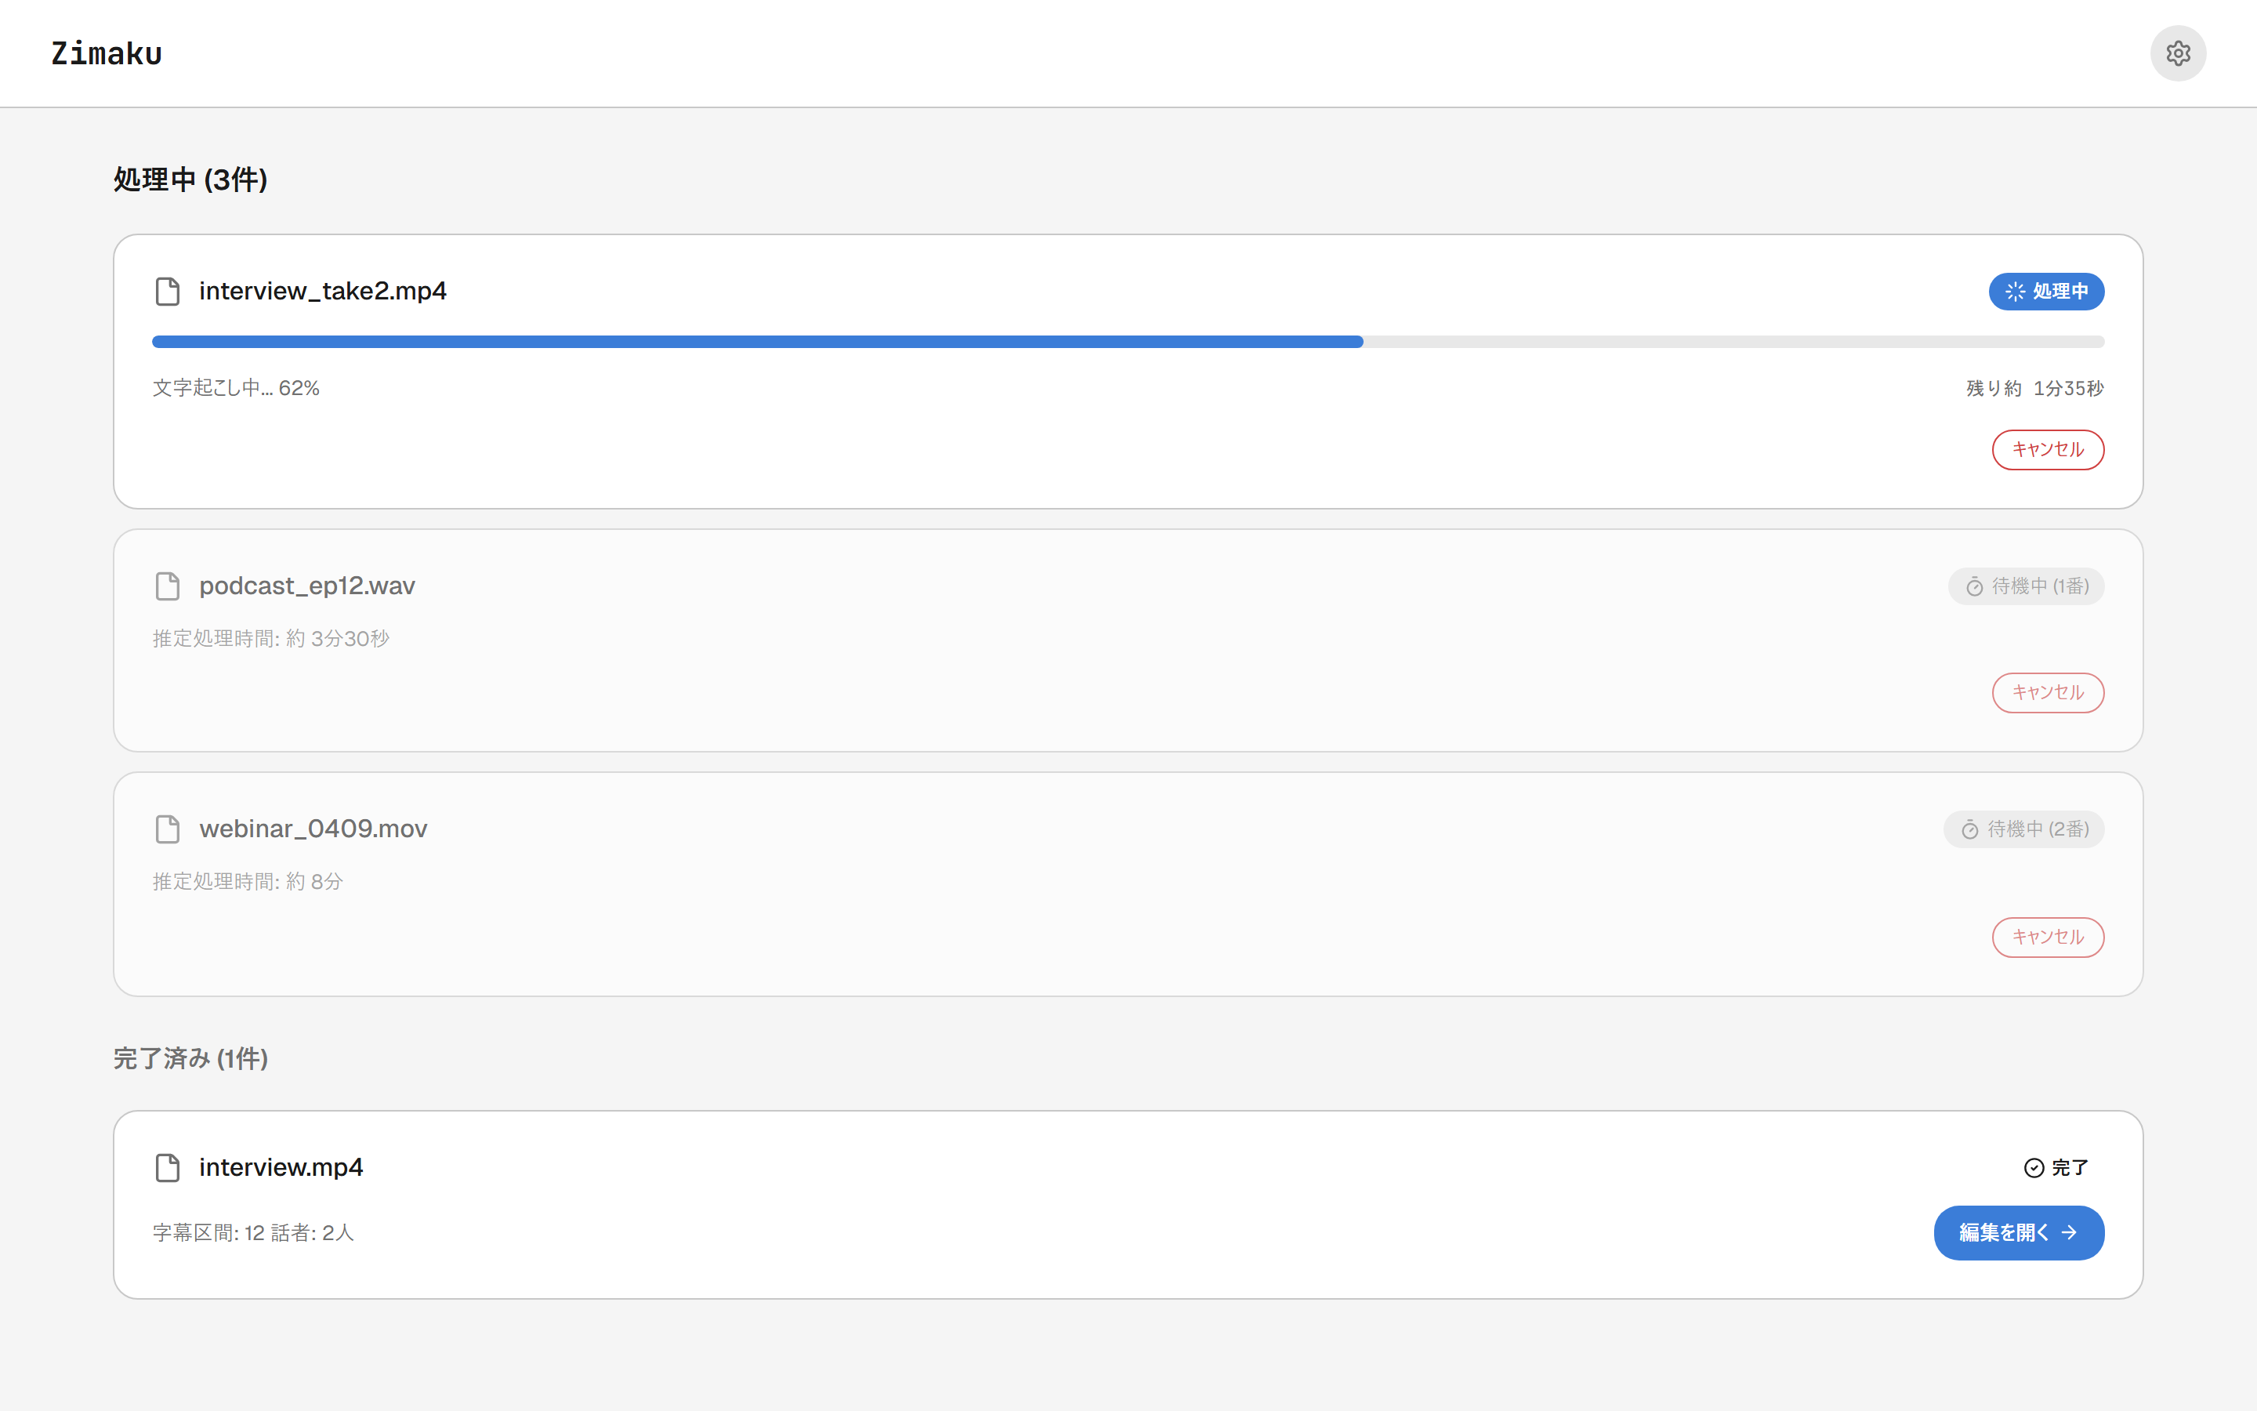The height and width of the screenshot is (1411, 2257).
Task: Click file icon beside webinar_0409.mov
Action: [168, 829]
